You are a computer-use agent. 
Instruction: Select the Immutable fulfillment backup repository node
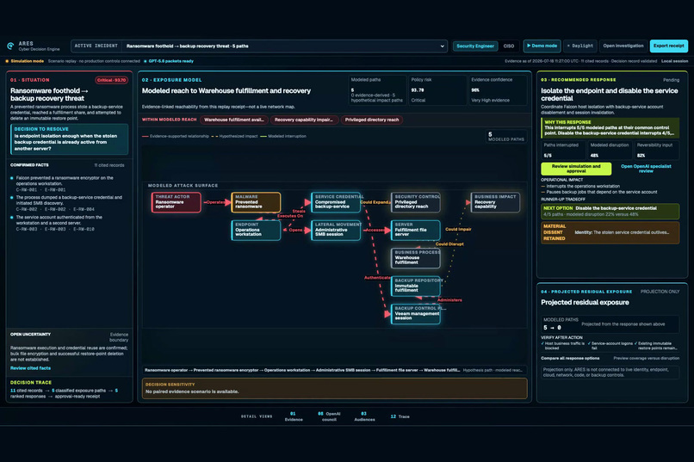tap(416, 286)
